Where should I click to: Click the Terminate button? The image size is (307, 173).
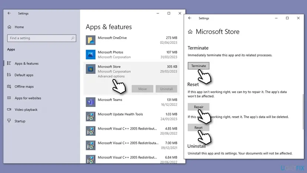click(198, 66)
